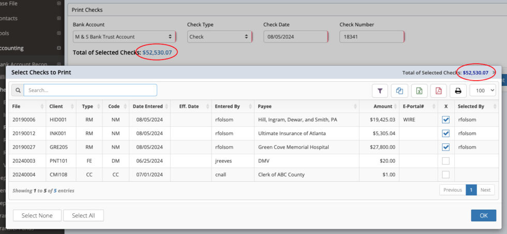Open the Bank Account dropdown
This screenshot has width=507, height=234.
point(124,37)
